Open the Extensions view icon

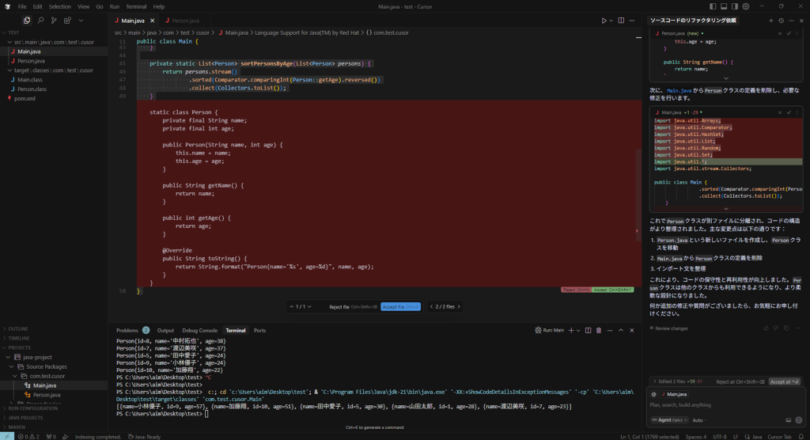point(67,20)
